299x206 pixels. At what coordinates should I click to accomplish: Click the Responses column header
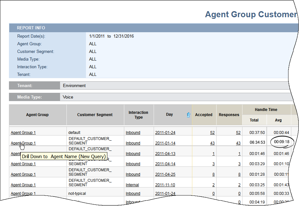pyautogui.click(x=229, y=115)
